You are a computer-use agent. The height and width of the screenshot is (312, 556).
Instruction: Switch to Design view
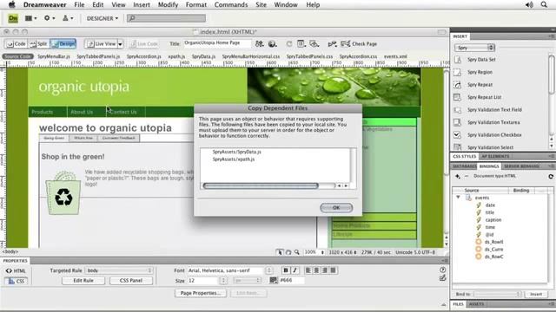[x=63, y=44]
